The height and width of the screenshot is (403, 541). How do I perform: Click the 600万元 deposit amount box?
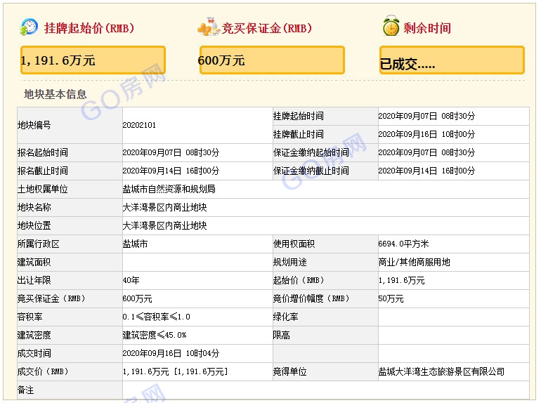coord(271,60)
